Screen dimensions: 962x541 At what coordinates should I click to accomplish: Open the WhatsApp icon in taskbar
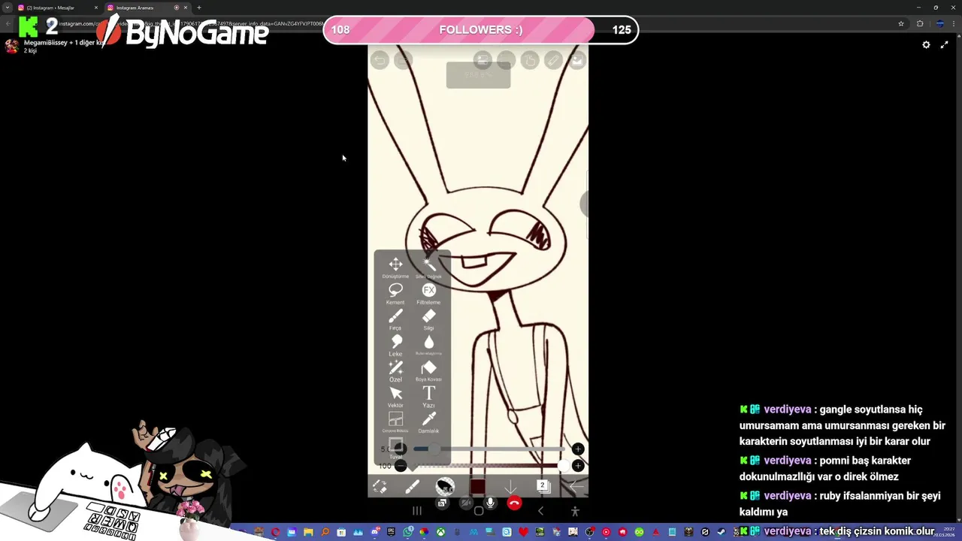coord(408,532)
